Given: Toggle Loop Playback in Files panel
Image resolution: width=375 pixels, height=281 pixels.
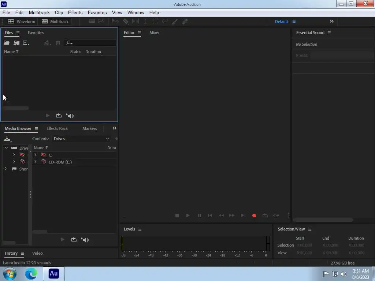Looking at the screenshot, I should pos(59,116).
